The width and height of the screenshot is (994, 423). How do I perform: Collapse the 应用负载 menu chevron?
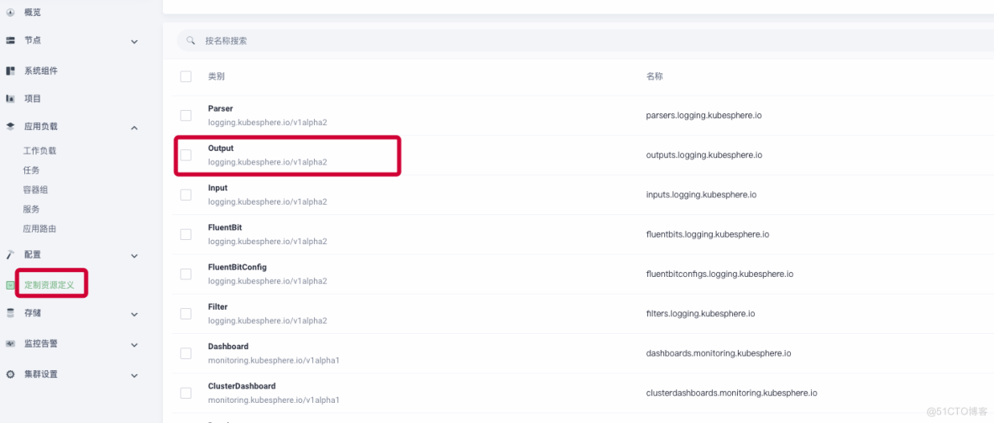(134, 128)
